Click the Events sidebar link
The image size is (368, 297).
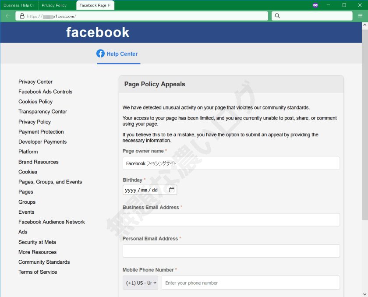[26, 212]
